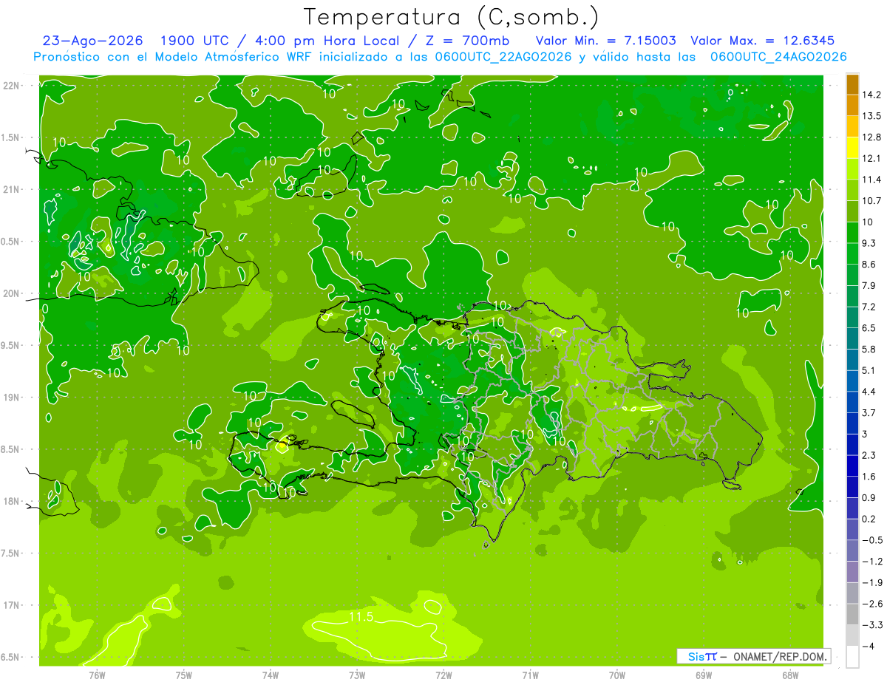Click the '8.6' colorbar value
The height and width of the screenshot is (685, 887).
tap(869, 264)
